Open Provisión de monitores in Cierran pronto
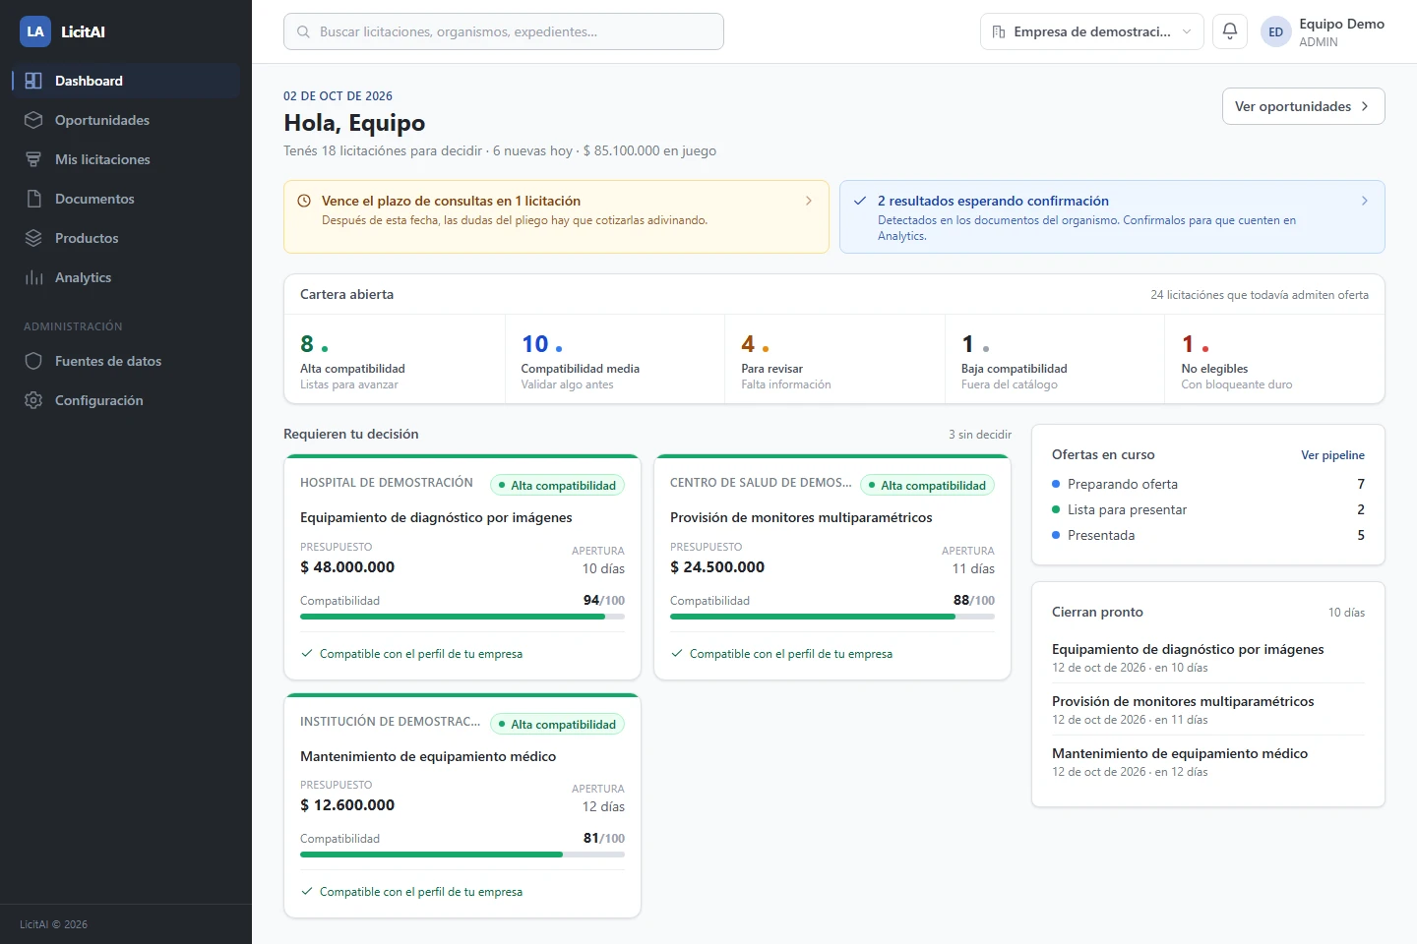The image size is (1417, 944). [x=1208, y=710]
